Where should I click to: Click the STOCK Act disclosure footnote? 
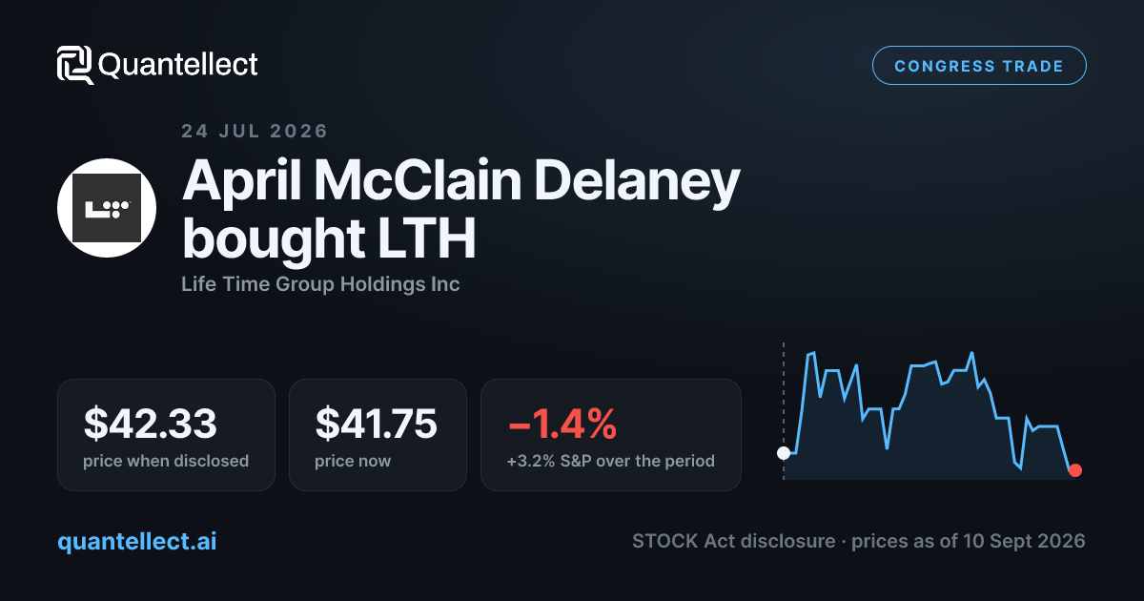click(859, 541)
